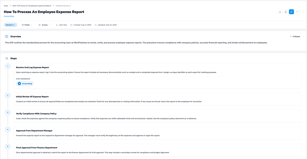Viewport: 307px width, 159px height.
Task: Click the step 1 number circle
Action: click(8, 66)
